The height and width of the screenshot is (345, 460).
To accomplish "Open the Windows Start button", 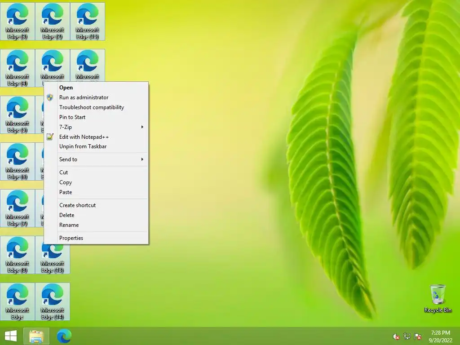I will (11, 336).
